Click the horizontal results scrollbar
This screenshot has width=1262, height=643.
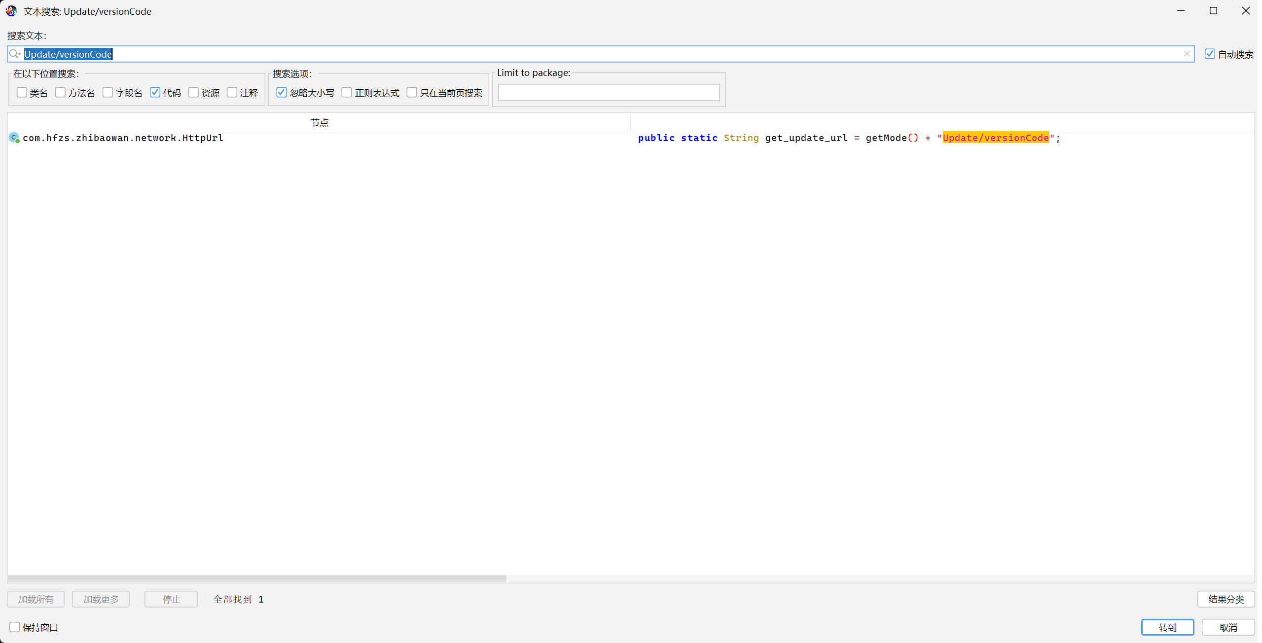click(256, 578)
